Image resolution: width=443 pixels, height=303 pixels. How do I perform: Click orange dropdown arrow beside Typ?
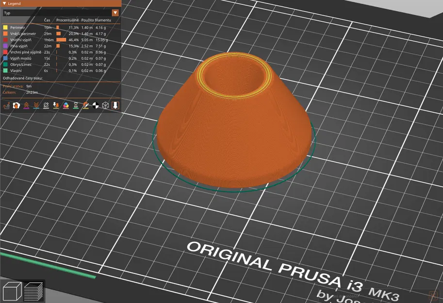(x=115, y=13)
